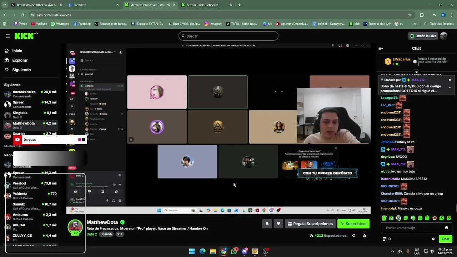Click the Spanish language tag
The height and width of the screenshot is (257, 457).
[x=106, y=234]
